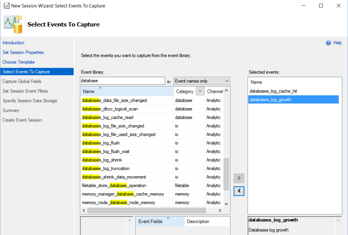
Task: Click the remove event left arrow button
Action: coord(239,191)
